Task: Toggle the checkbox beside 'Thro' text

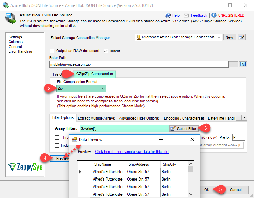Action: (57, 138)
